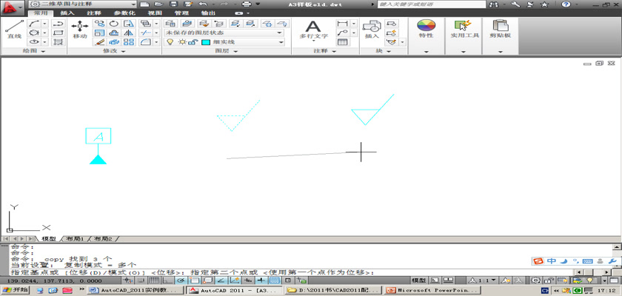
Task: Expand the Draw (绘图) panel
Action: click(x=33, y=51)
